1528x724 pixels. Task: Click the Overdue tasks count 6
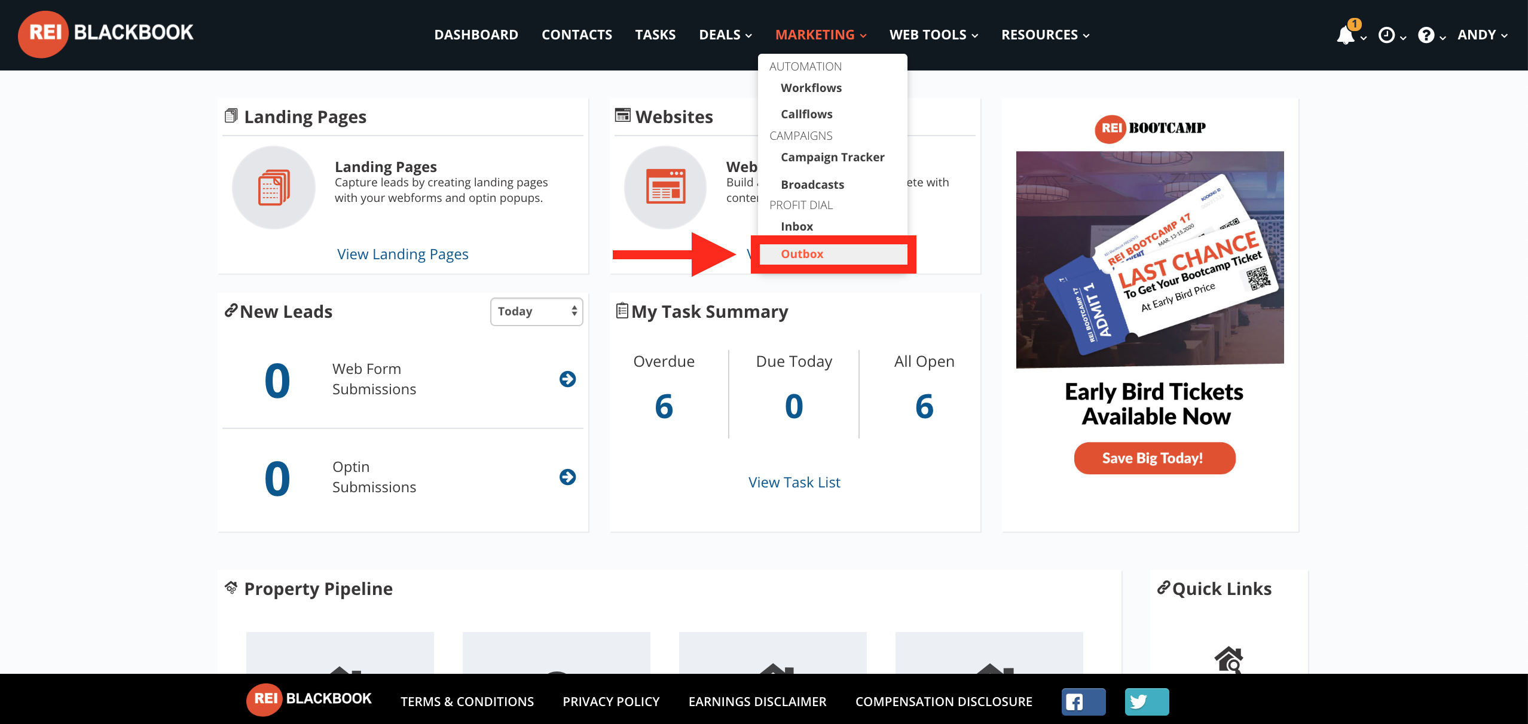[664, 407]
